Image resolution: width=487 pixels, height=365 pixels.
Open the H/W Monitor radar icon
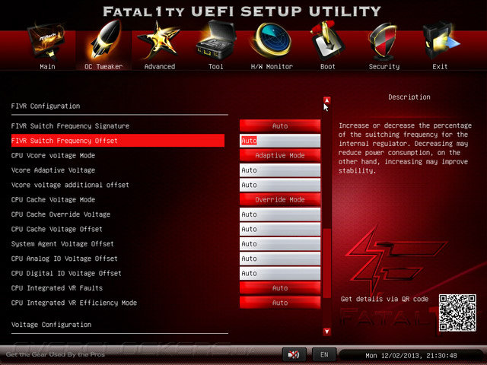point(272,40)
